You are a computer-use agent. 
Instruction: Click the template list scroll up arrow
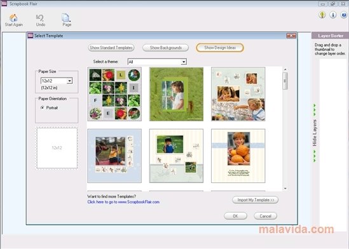pos(285,69)
